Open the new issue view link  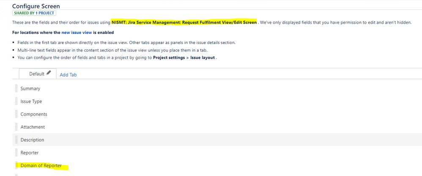click(x=77, y=33)
